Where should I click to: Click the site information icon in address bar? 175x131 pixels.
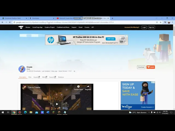pyautogui.click(x=14, y=22)
